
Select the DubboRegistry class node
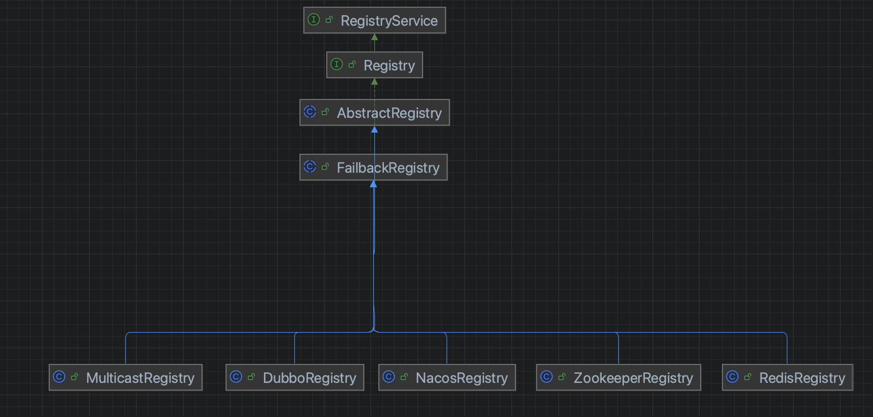pos(295,377)
